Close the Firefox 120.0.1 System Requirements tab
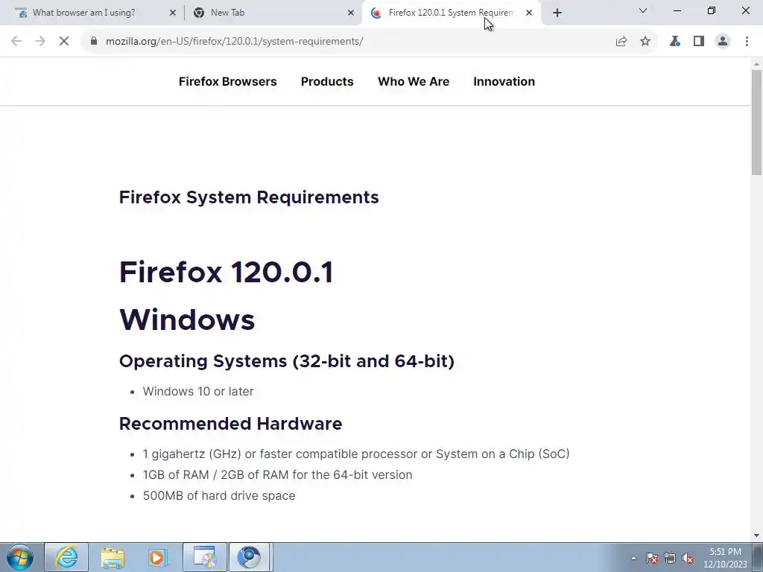The width and height of the screenshot is (763, 572). (529, 13)
